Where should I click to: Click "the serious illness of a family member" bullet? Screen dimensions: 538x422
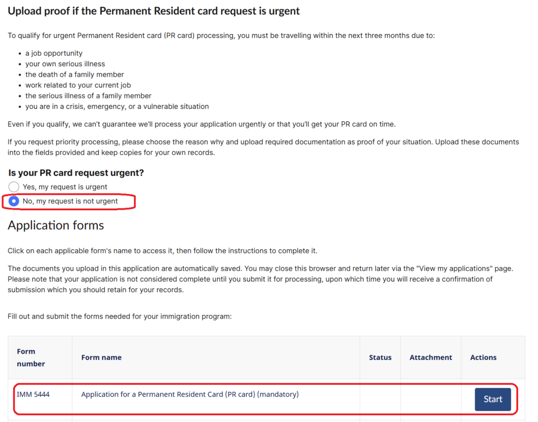pyautogui.click(x=88, y=96)
